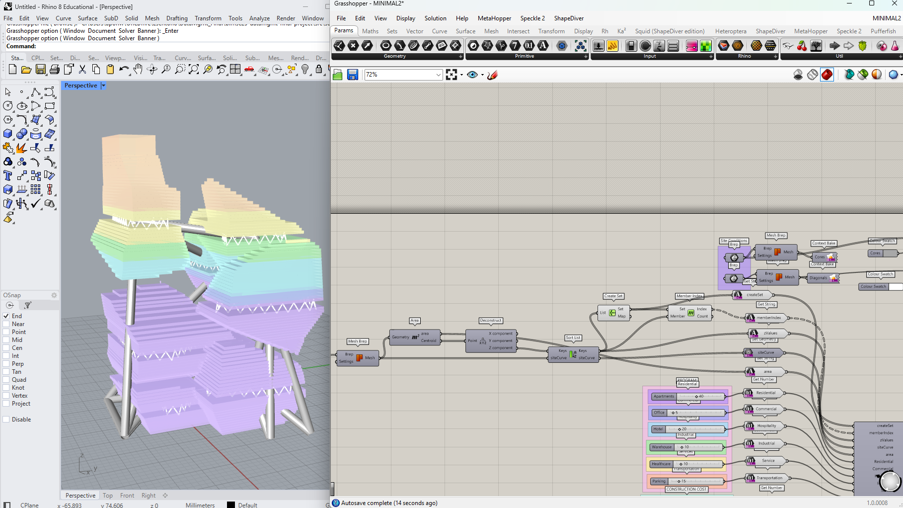903x508 pixels.
Task: Click the cherries icon in Util group
Action: click(802, 46)
